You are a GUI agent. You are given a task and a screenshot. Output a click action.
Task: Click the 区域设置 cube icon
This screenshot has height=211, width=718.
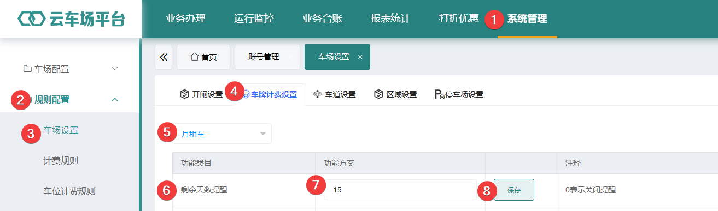(x=378, y=94)
